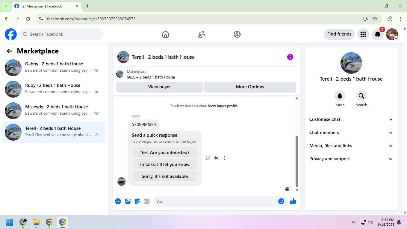Open the notifications bell with badge
The width and height of the screenshot is (407, 229).
(378, 34)
